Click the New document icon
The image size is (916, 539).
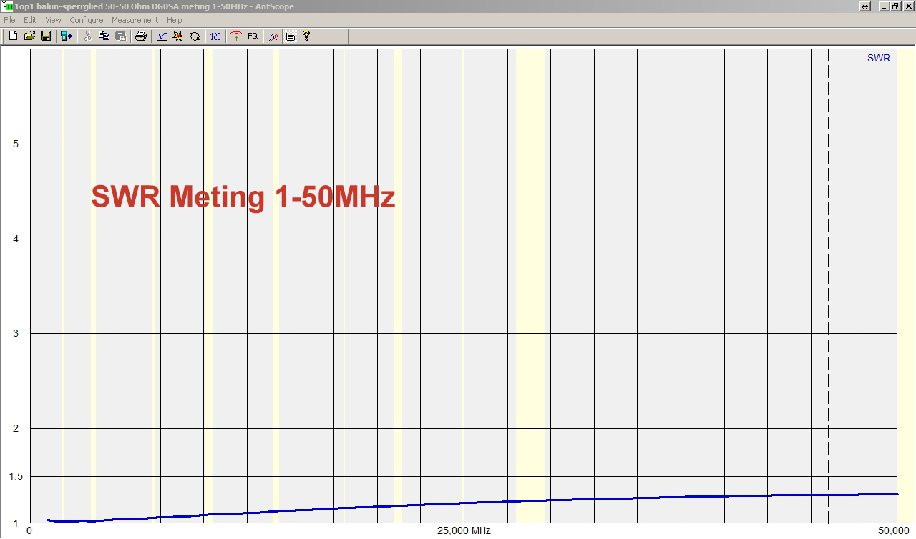(13, 36)
